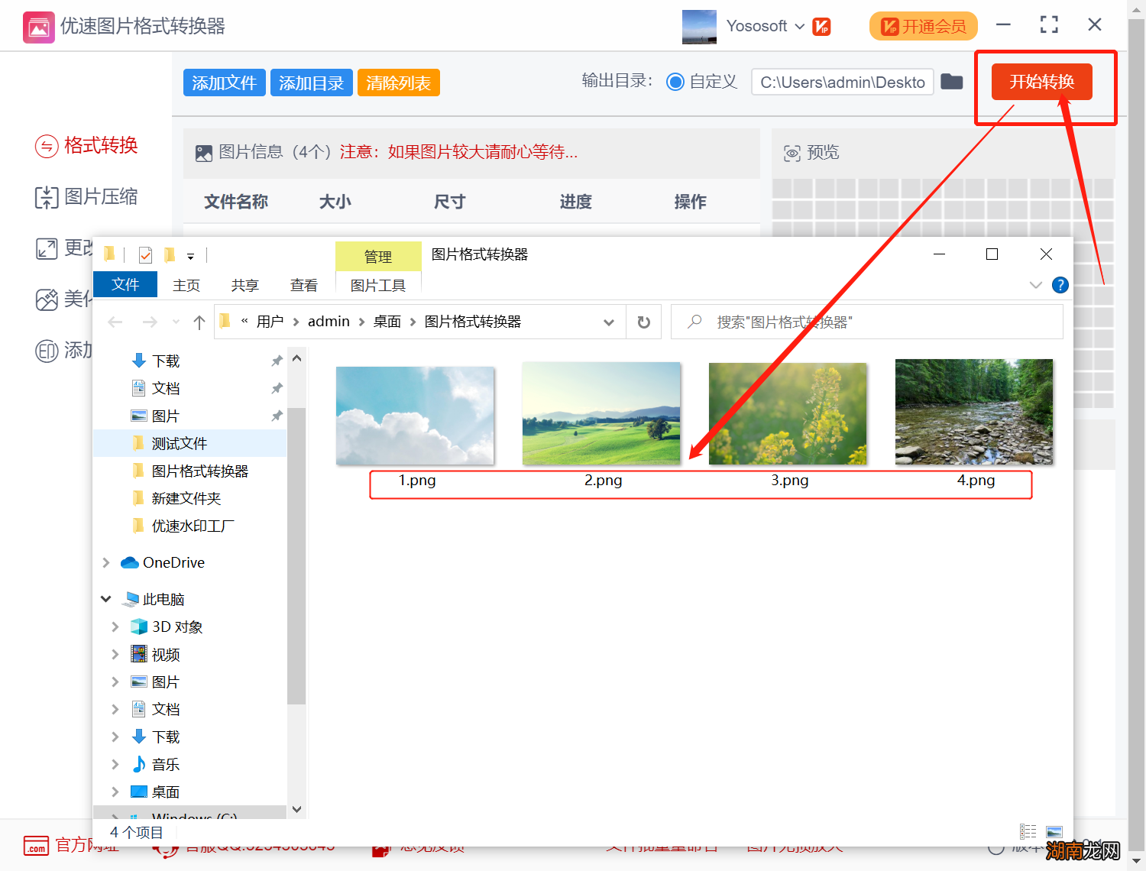Open the output folder picker icon
Screen dimensions: 1146x871
click(x=951, y=81)
